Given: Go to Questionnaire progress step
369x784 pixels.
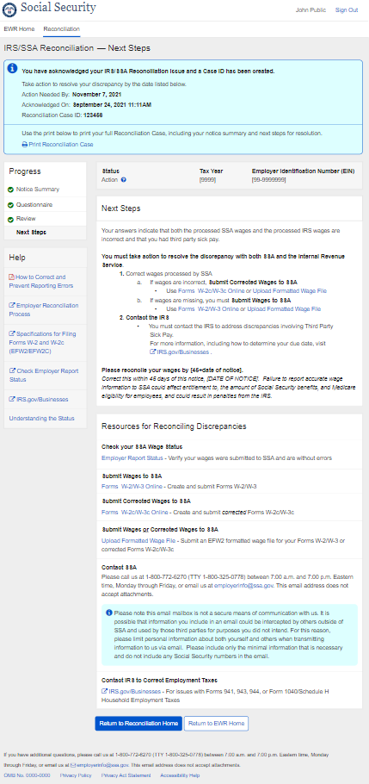Looking at the screenshot, I should pyautogui.click(x=34, y=205).
